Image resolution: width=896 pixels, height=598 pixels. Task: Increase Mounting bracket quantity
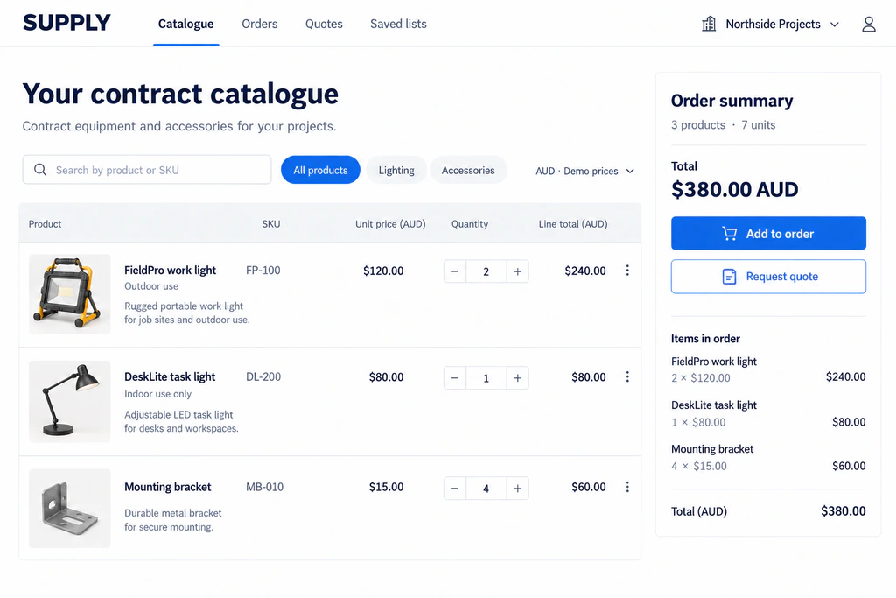[x=518, y=489]
